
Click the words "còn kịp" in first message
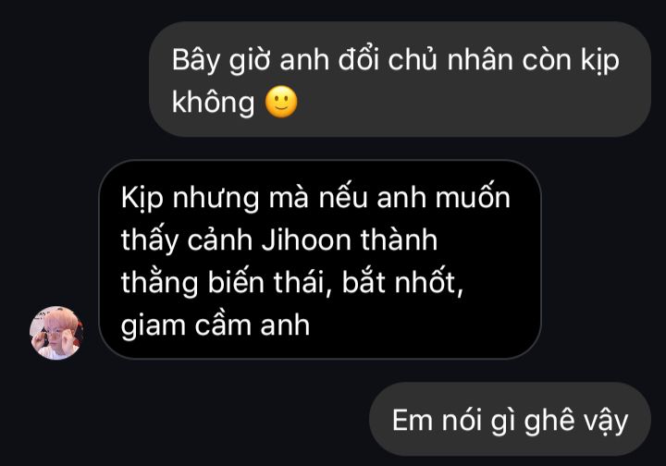570,61
